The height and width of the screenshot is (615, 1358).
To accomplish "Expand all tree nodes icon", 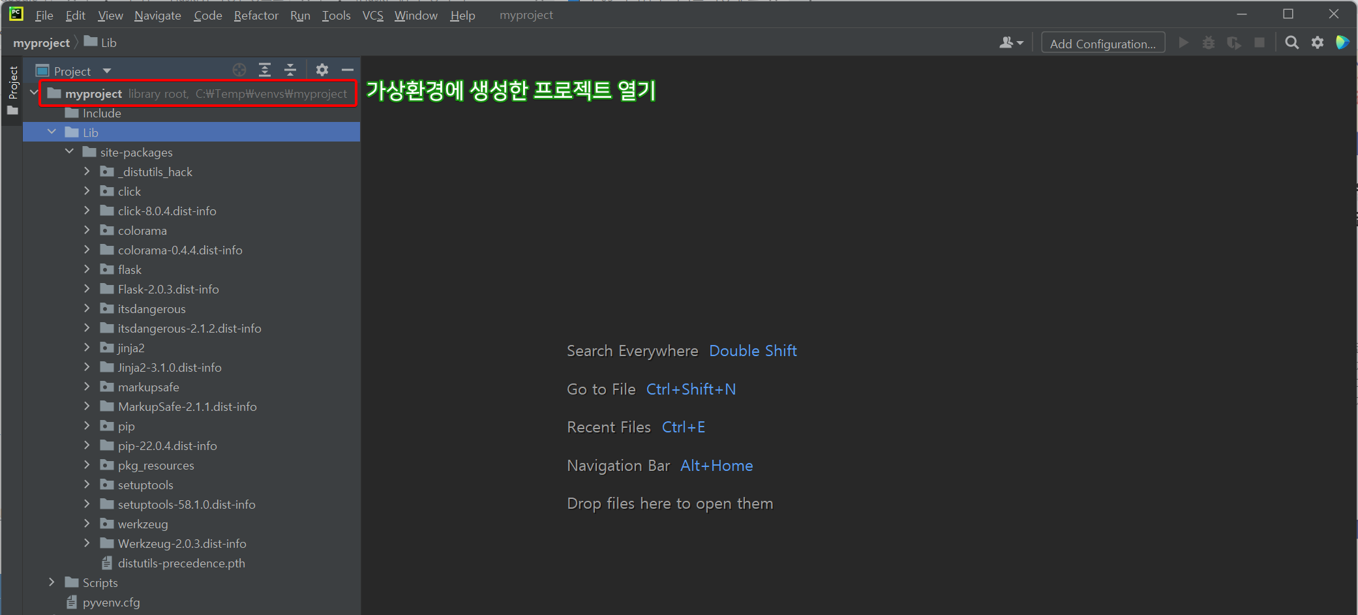I will [265, 70].
